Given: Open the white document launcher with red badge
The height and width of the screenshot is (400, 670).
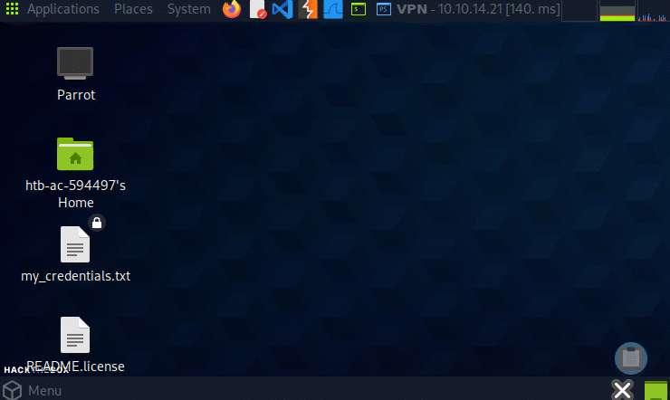Looking at the screenshot, I should tap(257, 9).
